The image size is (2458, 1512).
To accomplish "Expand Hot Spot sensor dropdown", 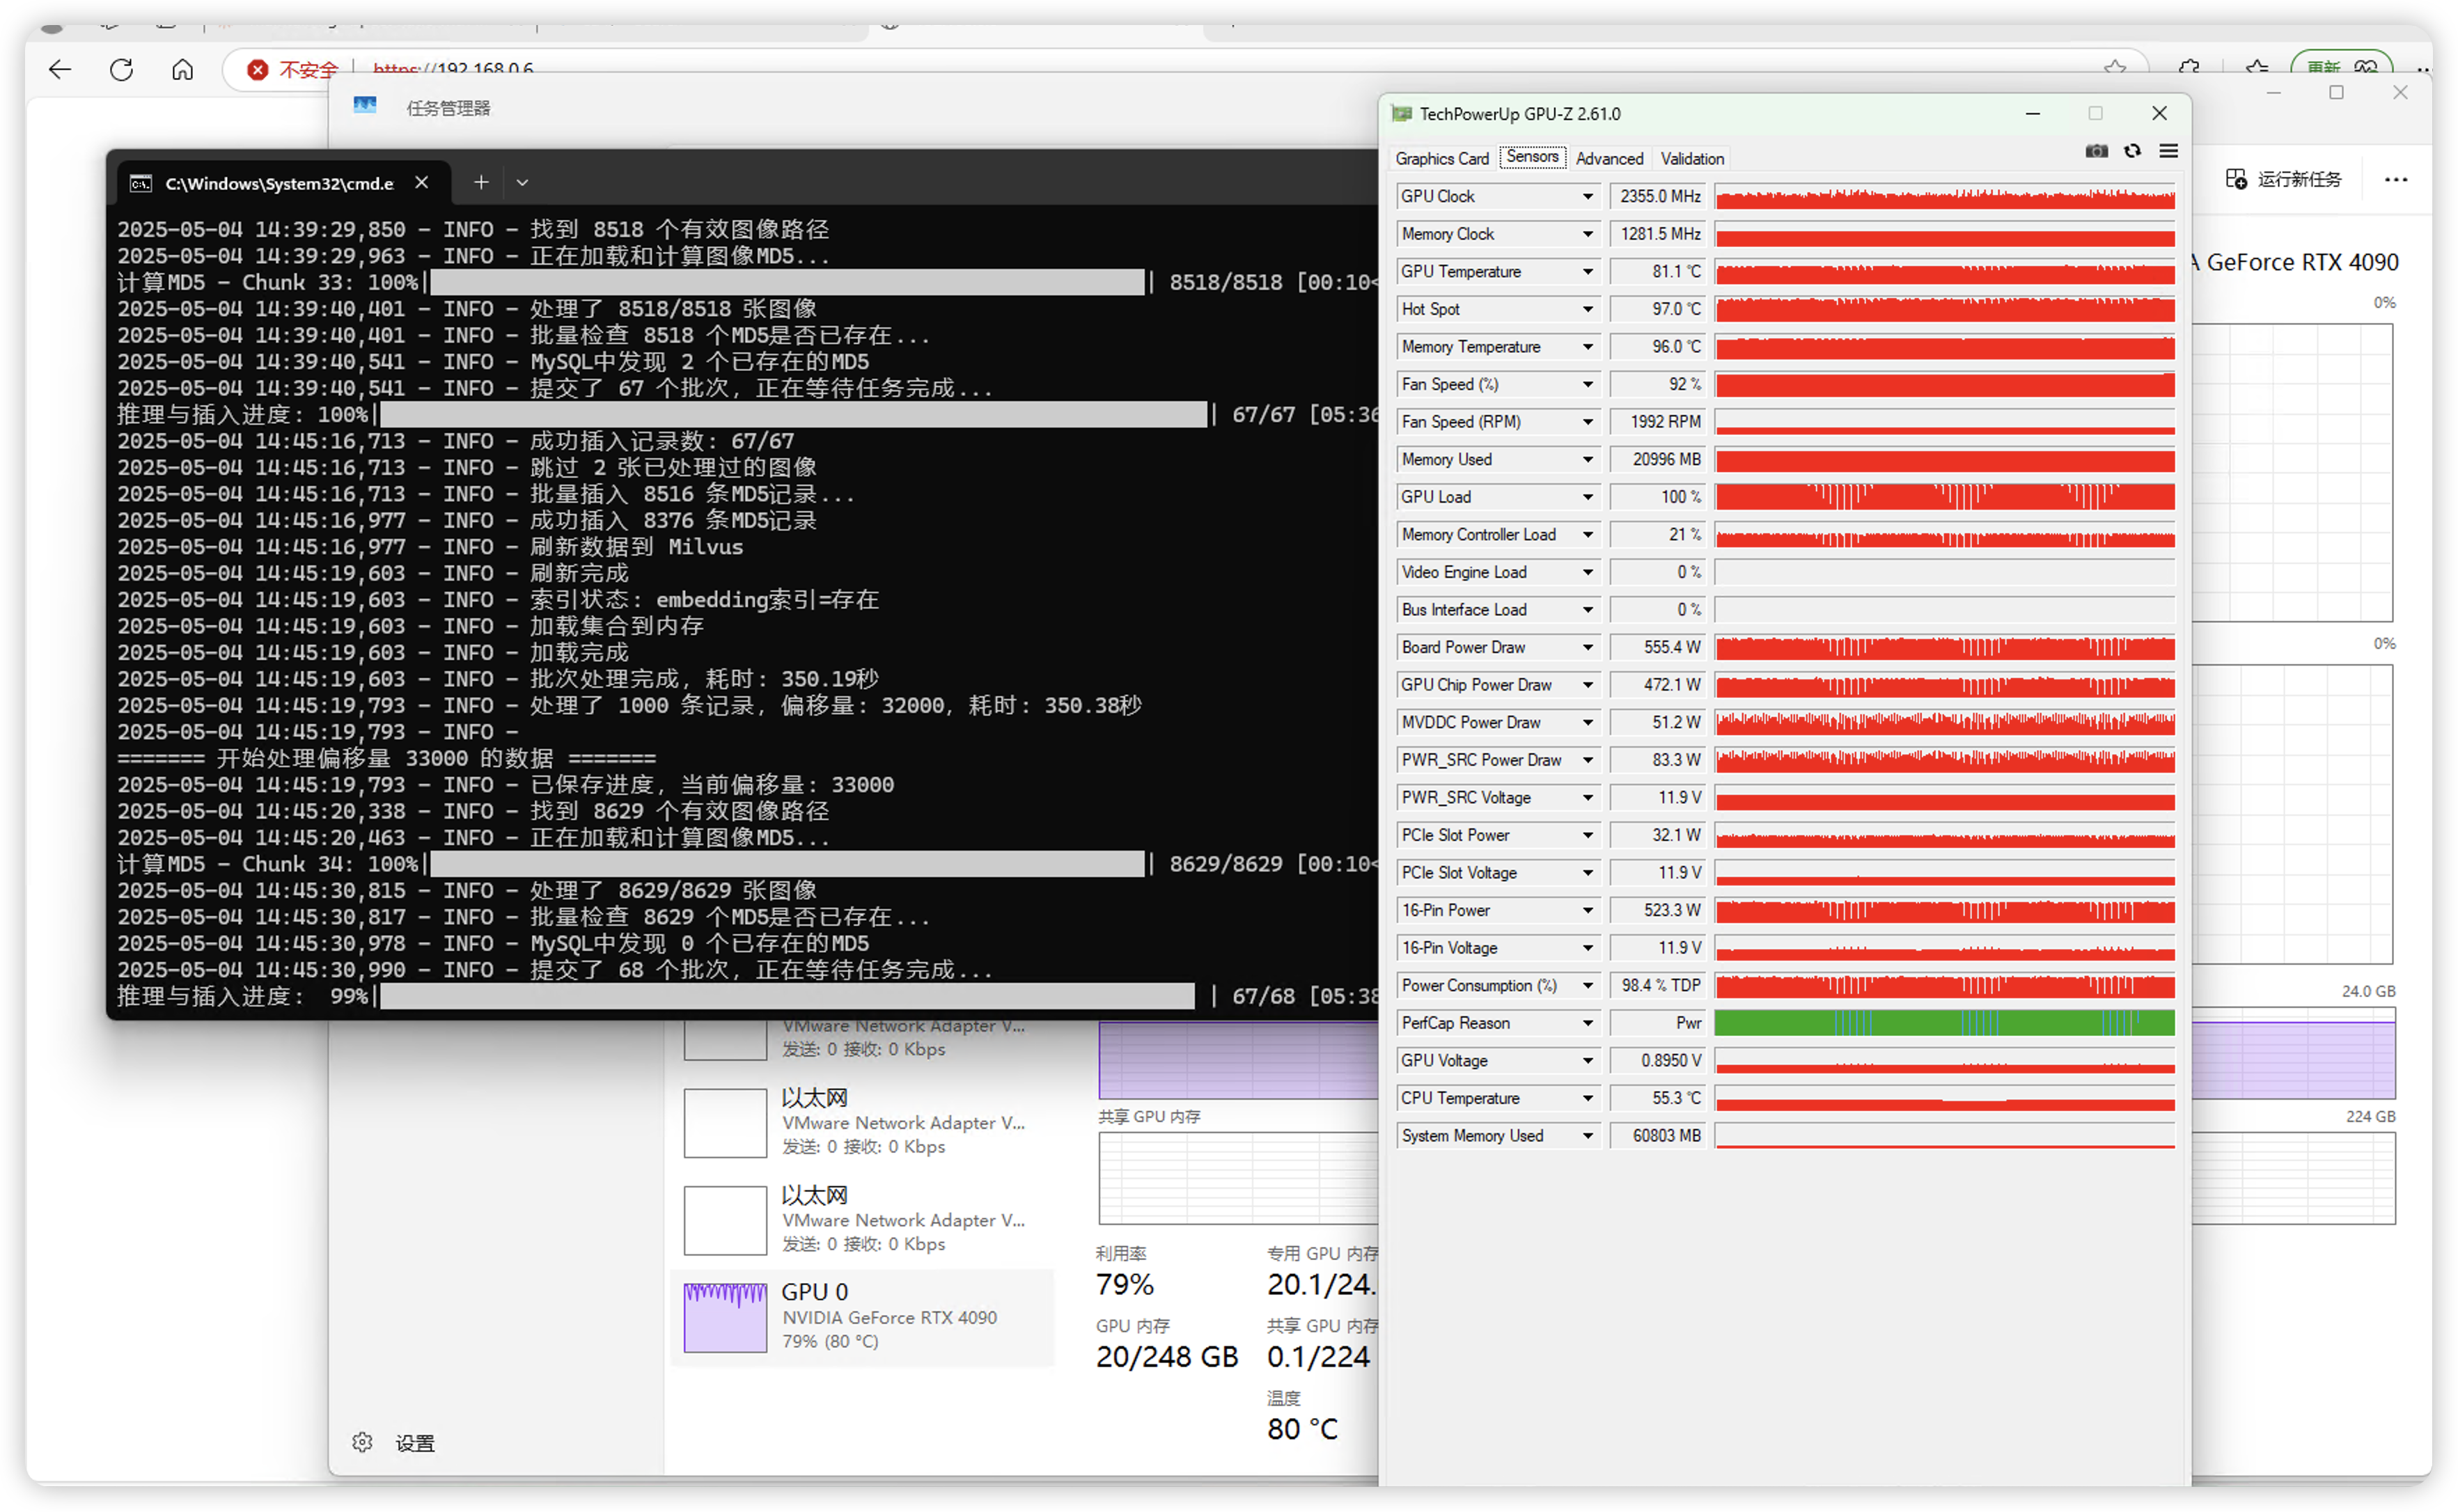I will pyautogui.click(x=1587, y=309).
